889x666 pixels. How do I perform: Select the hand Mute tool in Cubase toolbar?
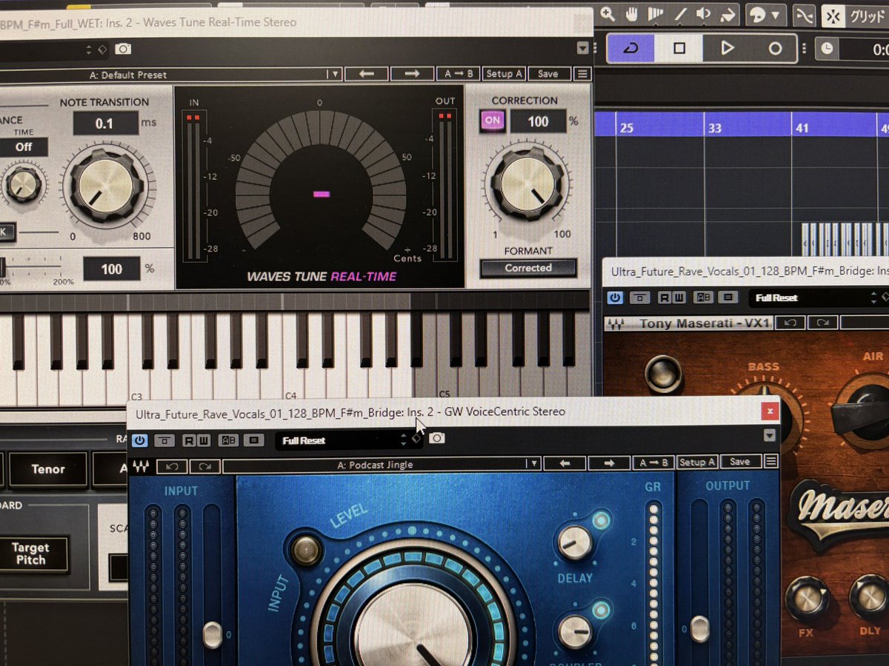tap(632, 13)
